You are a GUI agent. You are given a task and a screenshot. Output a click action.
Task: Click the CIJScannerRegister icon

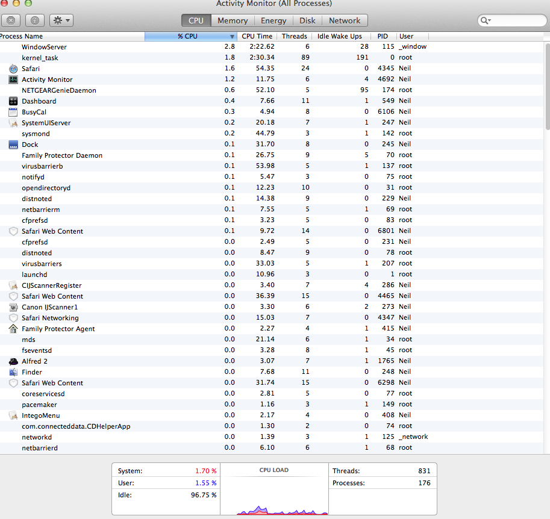click(13, 285)
